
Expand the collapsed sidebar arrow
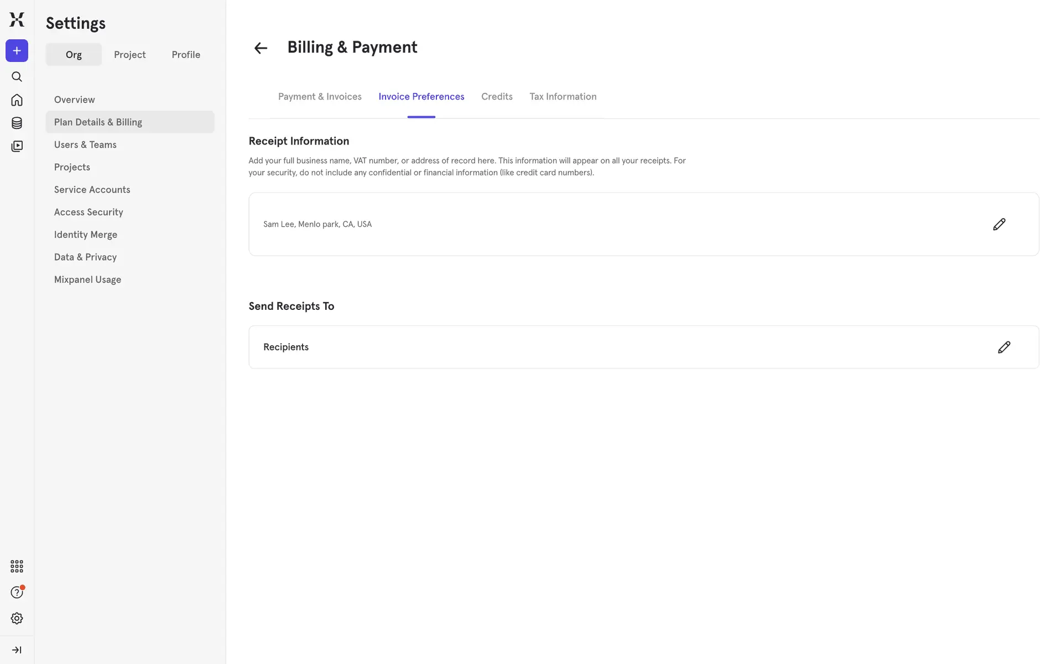[x=17, y=650]
